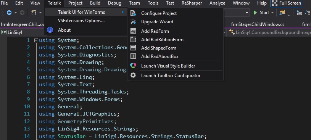Image resolution: width=311 pixels, height=140 pixels.
Task: Open the new item dropdown arrow
Action: pos(40,13)
